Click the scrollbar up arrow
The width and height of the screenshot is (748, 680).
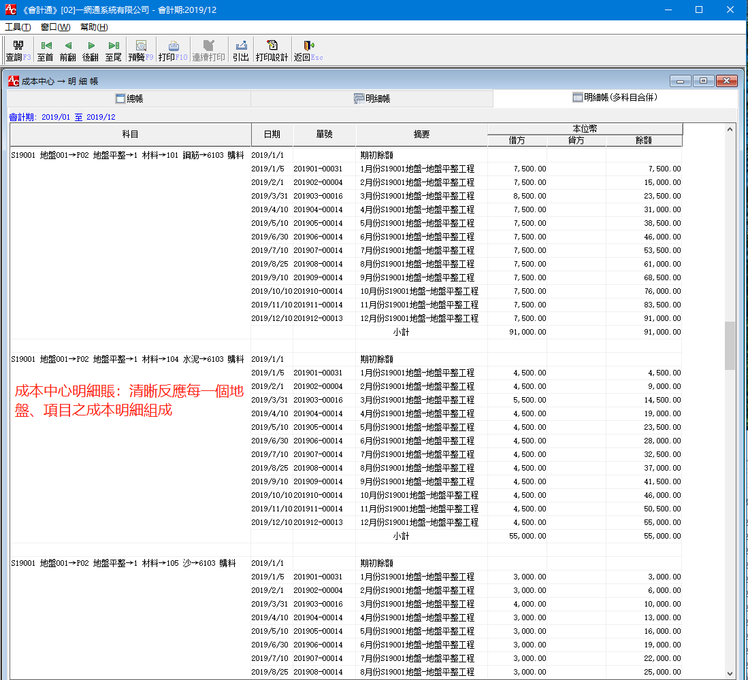[730, 129]
